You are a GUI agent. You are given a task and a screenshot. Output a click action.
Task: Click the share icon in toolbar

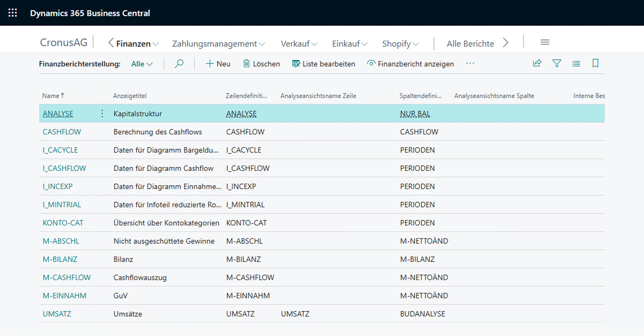[x=537, y=63]
